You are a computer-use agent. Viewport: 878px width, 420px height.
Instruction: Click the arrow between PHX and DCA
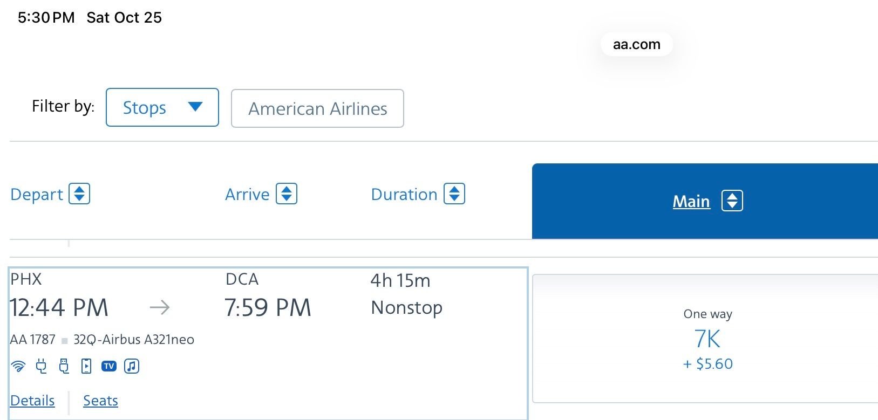(159, 307)
